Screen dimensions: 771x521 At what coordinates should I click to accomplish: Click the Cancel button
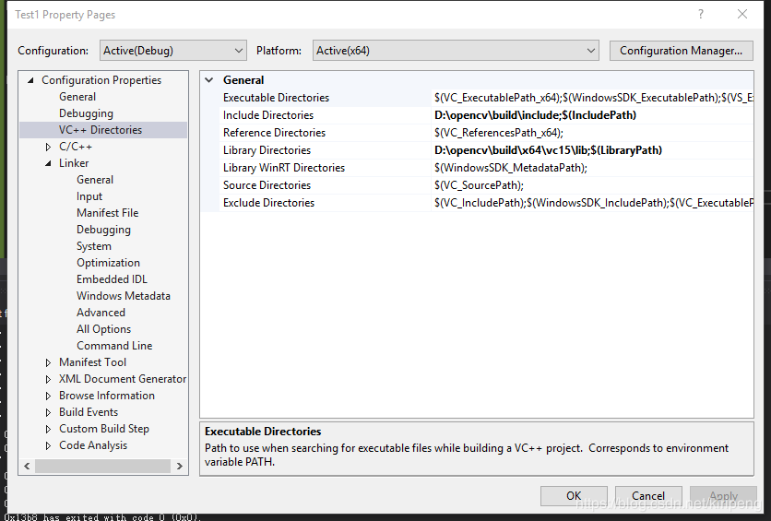click(648, 495)
